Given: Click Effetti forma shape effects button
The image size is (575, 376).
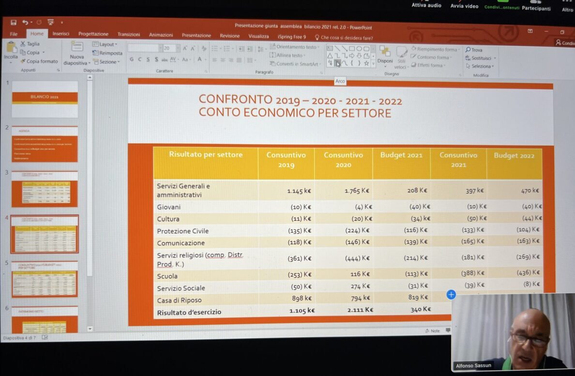Looking at the screenshot, I should (x=428, y=65).
